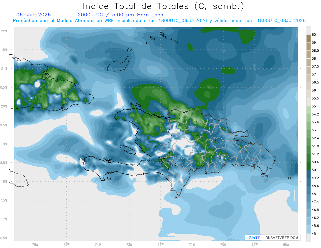This screenshot has height=248, width=321.
Task: Click the '49.2' colorbar value
Action: coord(315,178)
